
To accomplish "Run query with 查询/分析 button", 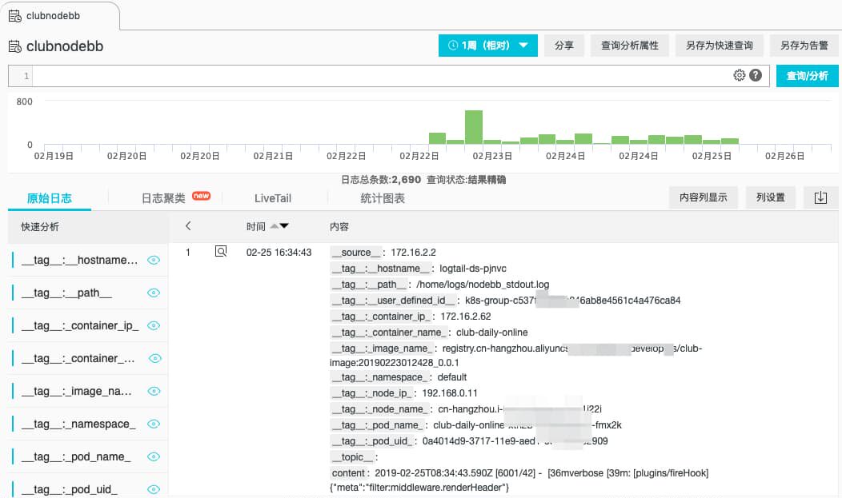I will 808,76.
